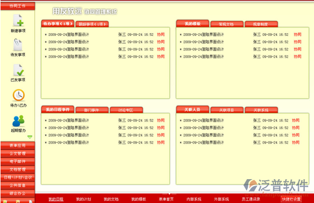Select the 关联项目 tab
Viewport: 314px width, 203px height.
(227, 110)
